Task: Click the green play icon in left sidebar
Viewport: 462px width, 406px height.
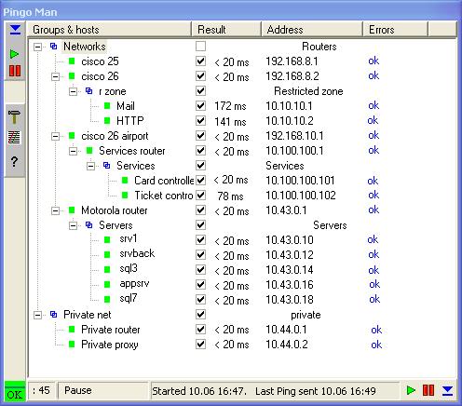Action: click(14, 54)
